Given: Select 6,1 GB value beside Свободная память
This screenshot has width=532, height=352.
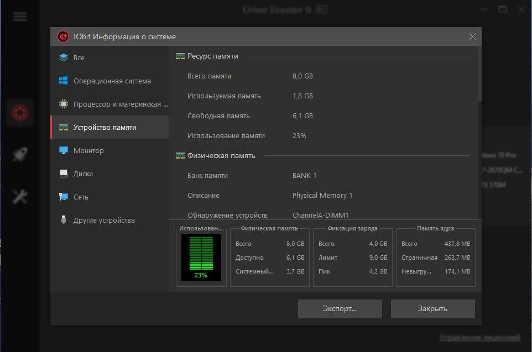Looking at the screenshot, I should (x=302, y=116).
